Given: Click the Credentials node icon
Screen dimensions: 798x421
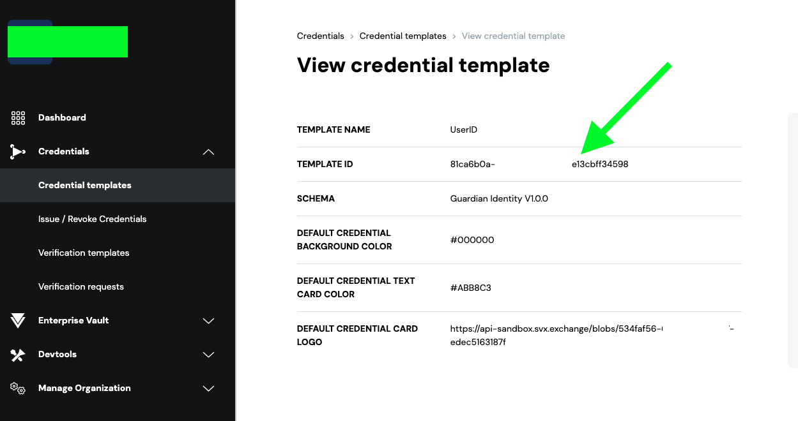Looking at the screenshot, I should (x=18, y=152).
